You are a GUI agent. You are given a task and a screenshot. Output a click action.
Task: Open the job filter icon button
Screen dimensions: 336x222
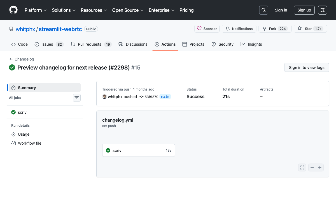(x=77, y=98)
